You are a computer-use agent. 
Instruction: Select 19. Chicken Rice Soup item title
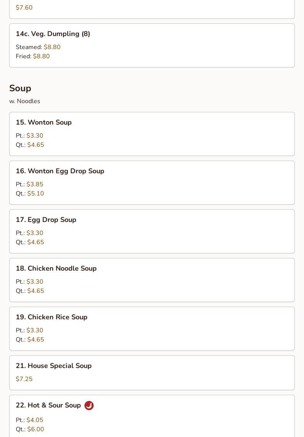[x=51, y=317]
